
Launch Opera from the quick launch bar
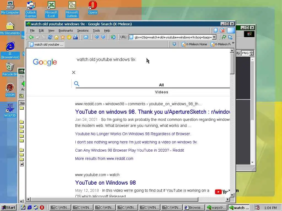tap(42, 207)
